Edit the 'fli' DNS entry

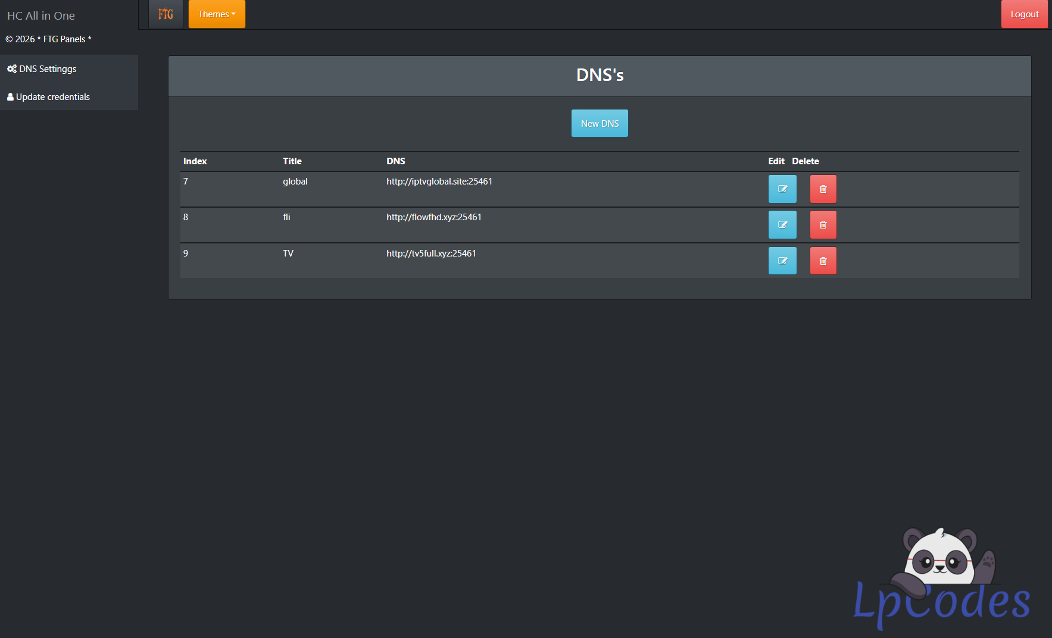[782, 225]
